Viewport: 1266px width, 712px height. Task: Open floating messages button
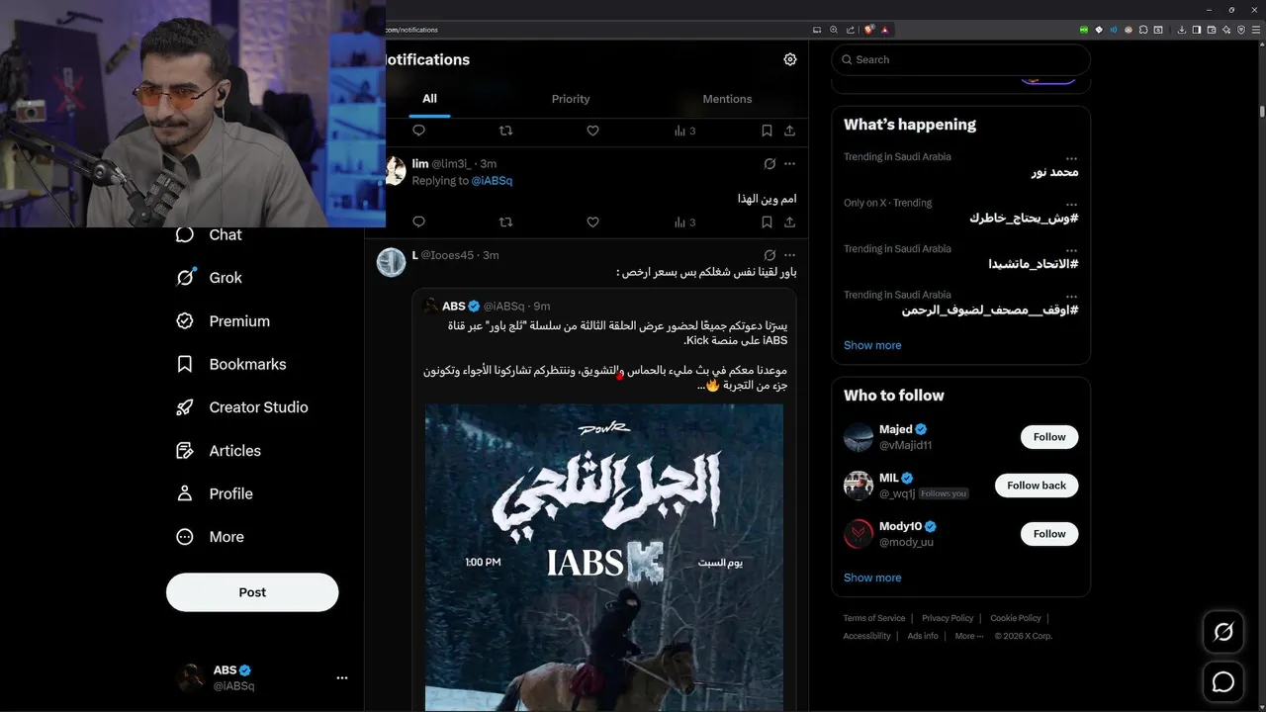(1223, 681)
